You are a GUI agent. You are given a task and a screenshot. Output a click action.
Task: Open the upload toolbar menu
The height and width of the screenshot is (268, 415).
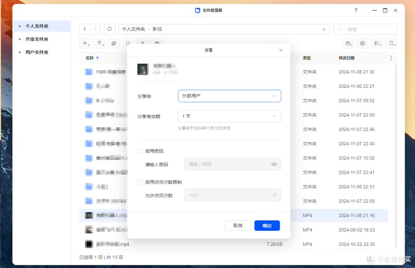pos(100,43)
